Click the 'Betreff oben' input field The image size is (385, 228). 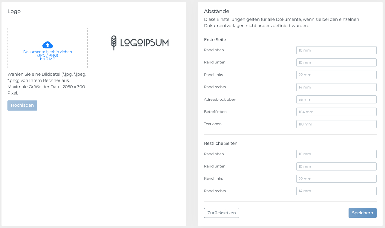(x=336, y=112)
